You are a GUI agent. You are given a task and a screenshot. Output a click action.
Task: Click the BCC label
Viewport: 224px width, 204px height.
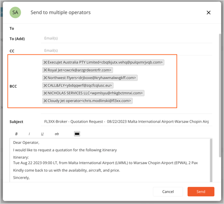pyautogui.click(x=13, y=86)
